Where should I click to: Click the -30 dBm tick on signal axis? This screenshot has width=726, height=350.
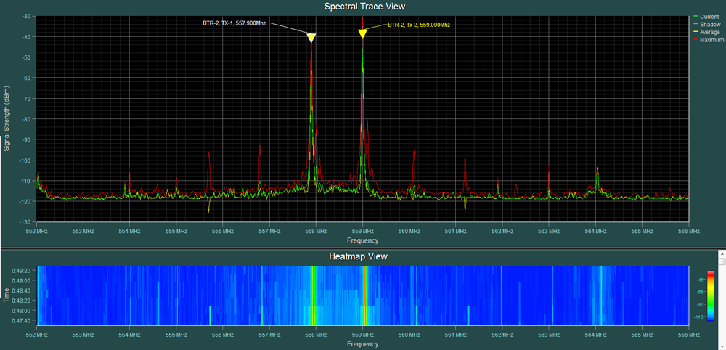26,16
